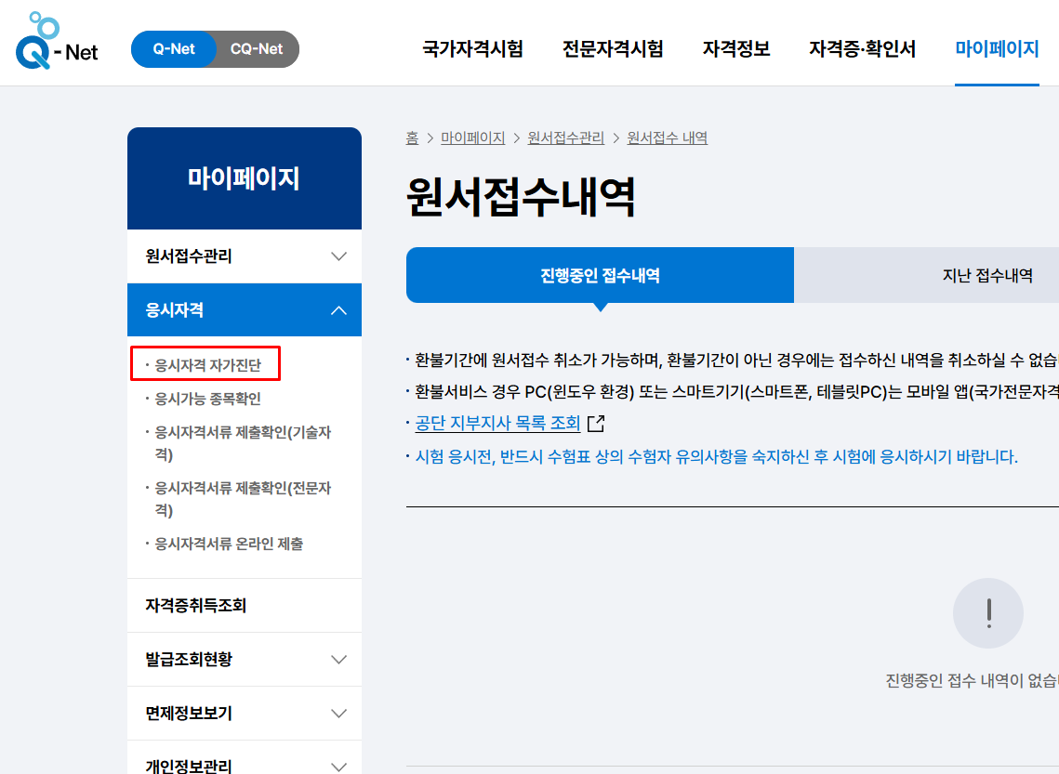Open the 국가자격시험 menu

[472, 48]
